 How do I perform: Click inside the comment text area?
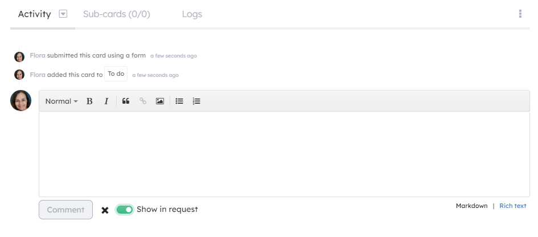pos(284,154)
